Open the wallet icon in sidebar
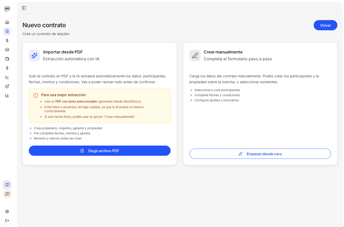Viewport: 344px width, 227px height. click(x=7, y=59)
